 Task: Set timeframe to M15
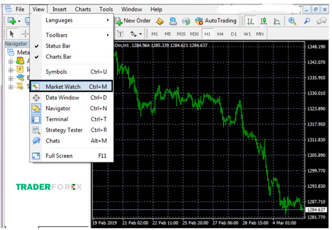click(x=181, y=34)
